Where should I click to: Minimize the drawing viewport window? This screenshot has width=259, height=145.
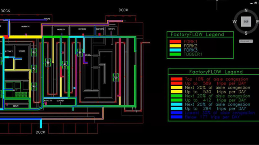[x=252, y=3]
